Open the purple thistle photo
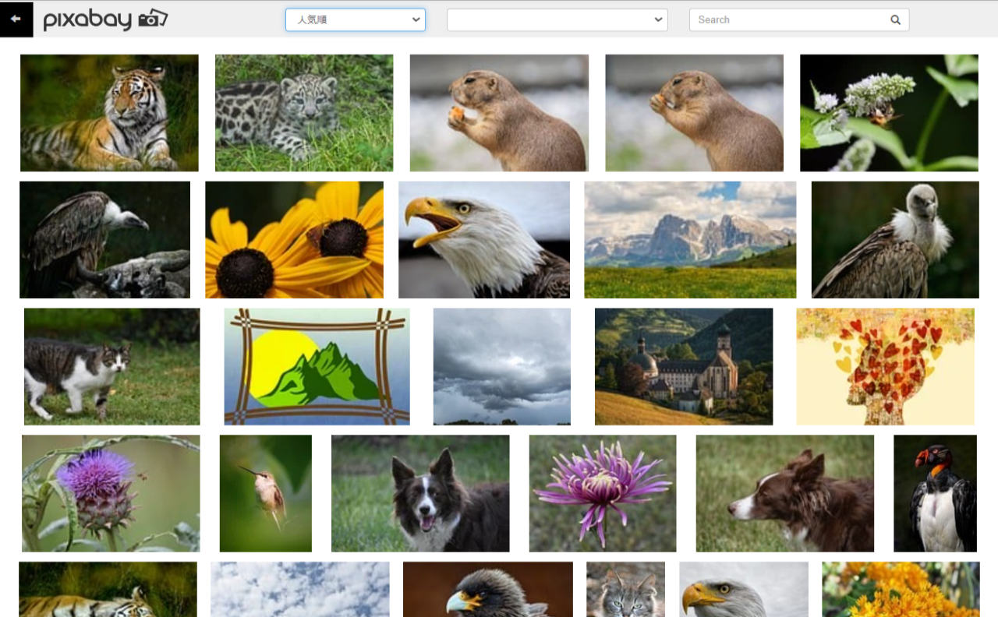 pos(111,494)
